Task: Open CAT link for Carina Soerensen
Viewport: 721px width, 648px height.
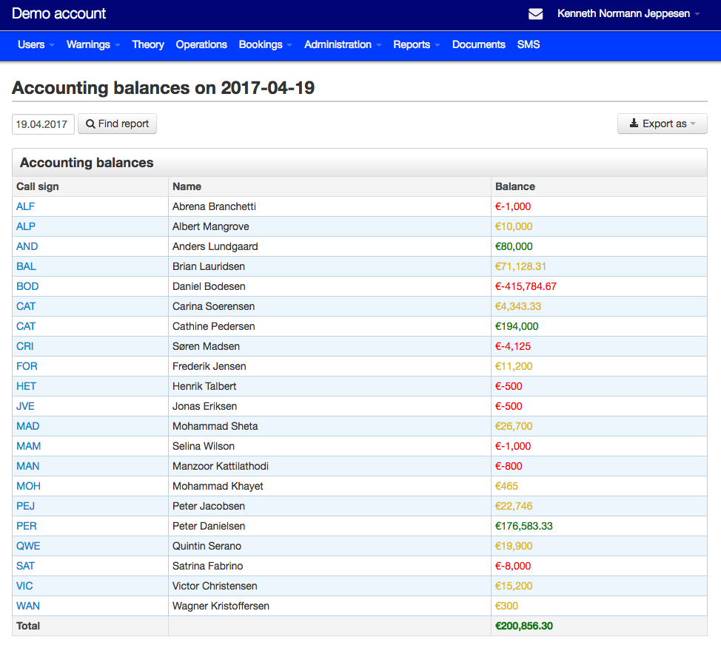Action: (26, 306)
